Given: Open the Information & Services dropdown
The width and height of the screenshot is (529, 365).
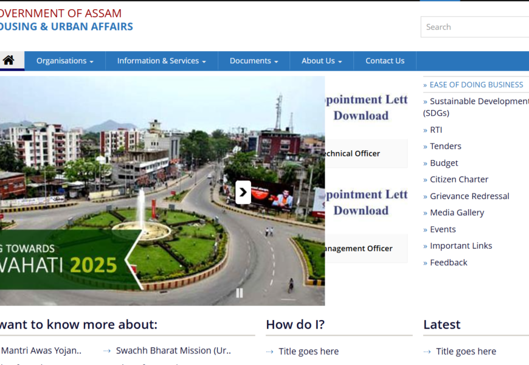Looking at the screenshot, I should tap(161, 61).
